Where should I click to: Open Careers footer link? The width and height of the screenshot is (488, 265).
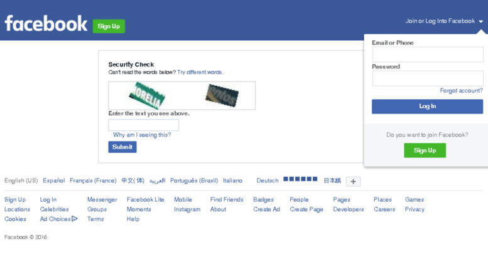(x=384, y=209)
